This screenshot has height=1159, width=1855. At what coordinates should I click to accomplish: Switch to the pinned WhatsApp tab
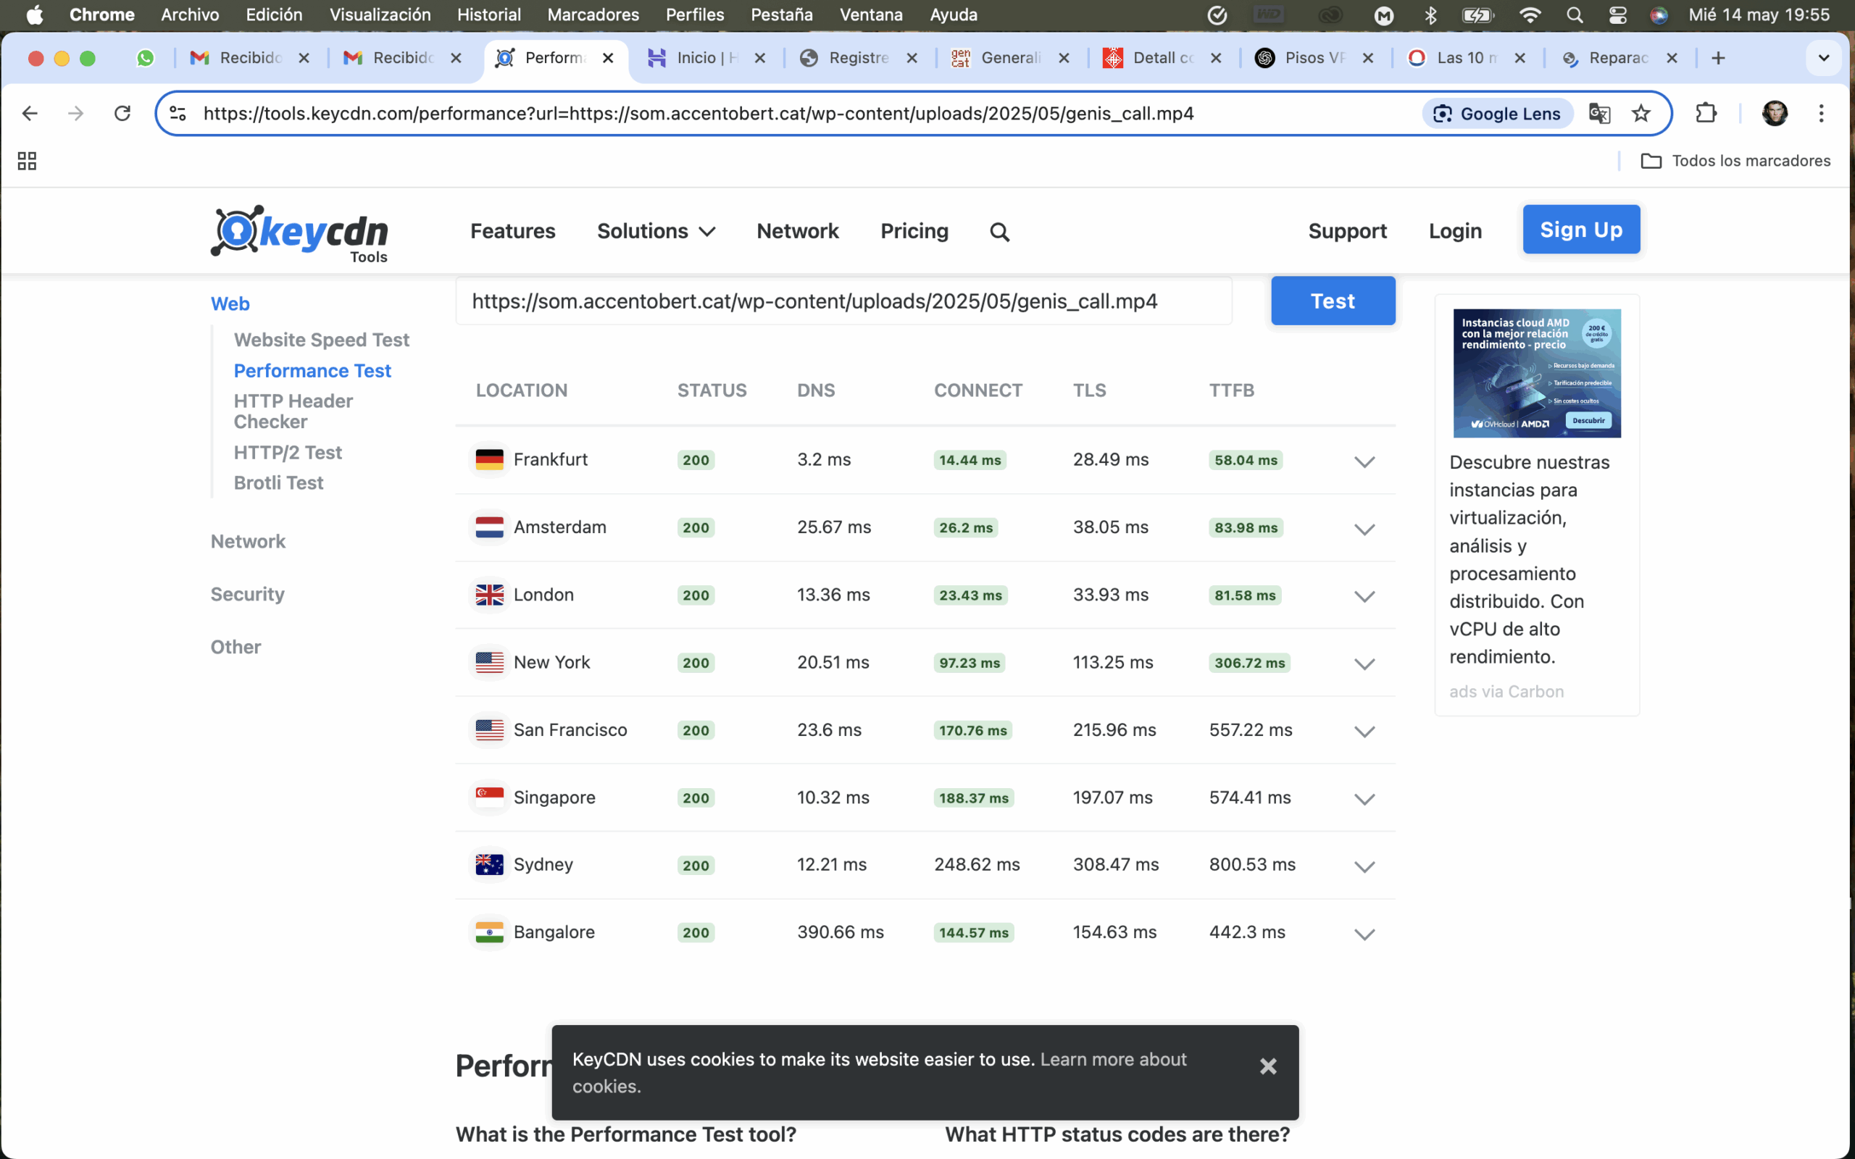[145, 58]
